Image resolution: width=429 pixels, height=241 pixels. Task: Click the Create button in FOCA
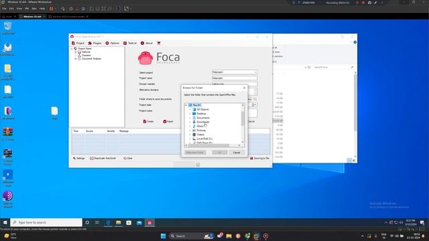pos(148,121)
